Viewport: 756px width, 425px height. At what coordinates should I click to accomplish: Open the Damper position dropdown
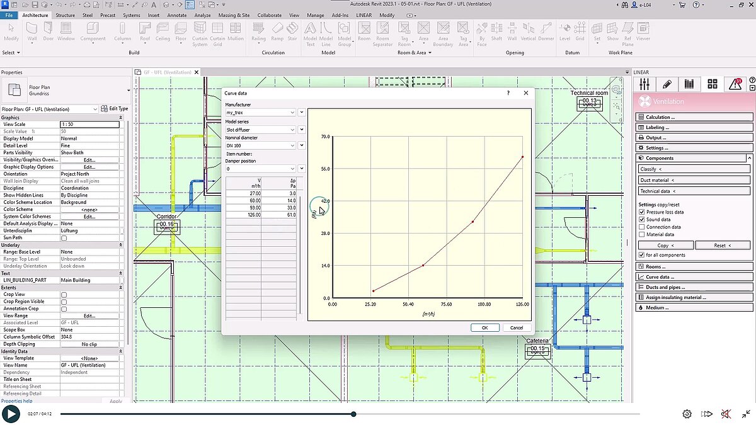point(292,168)
